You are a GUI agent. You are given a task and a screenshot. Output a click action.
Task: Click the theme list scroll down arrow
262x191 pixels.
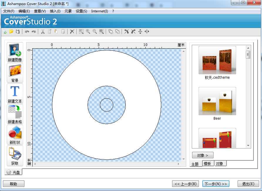click(x=248, y=146)
